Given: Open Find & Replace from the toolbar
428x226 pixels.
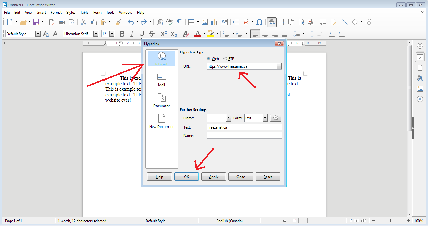Looking at the screenshot, I should (160, 22).
